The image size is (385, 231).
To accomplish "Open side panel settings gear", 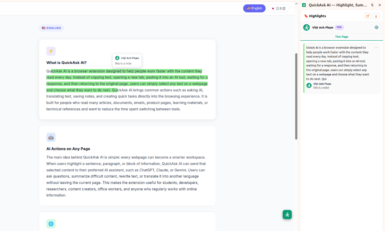I will point(376,27).
